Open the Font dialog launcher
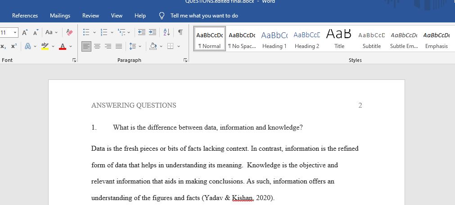The image size is (455, 205). [x=74, y=60]
